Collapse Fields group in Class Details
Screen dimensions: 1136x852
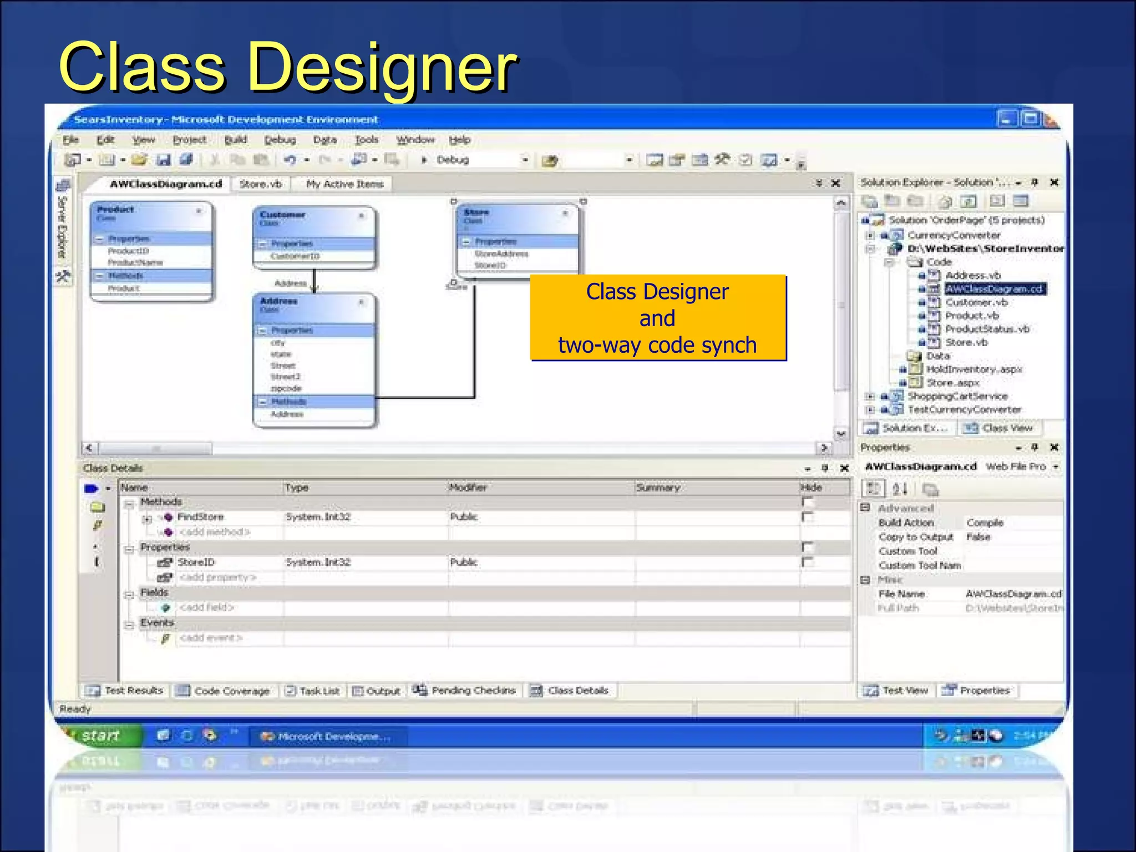129,595
